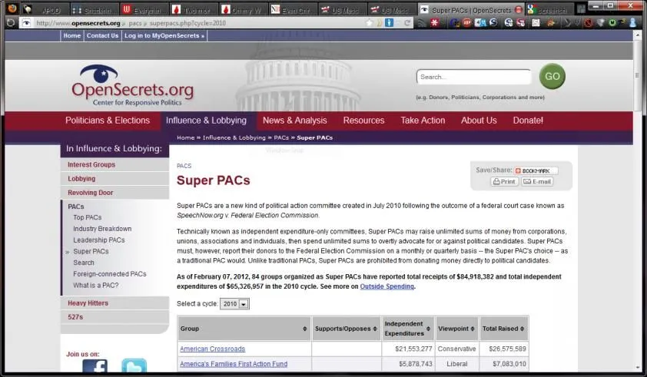Click the Twitter bird icon
Screen dimensions: 647x377
coord(134,368)
